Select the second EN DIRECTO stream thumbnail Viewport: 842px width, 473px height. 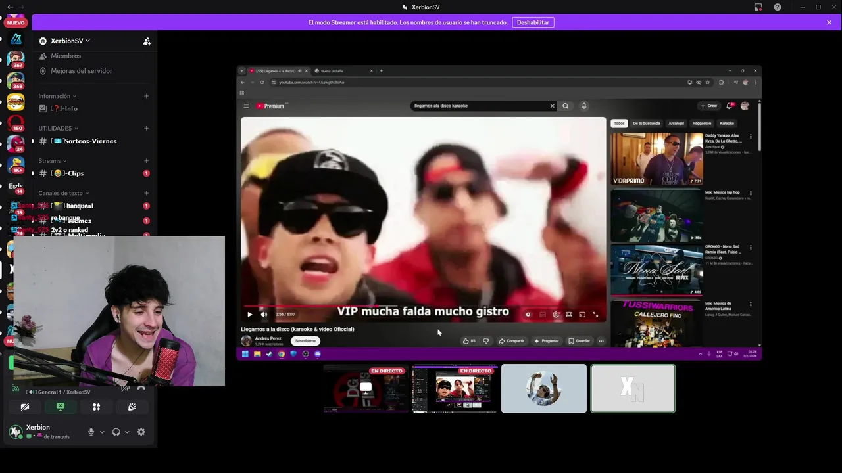pyautogui.click(x=455, y=389)
